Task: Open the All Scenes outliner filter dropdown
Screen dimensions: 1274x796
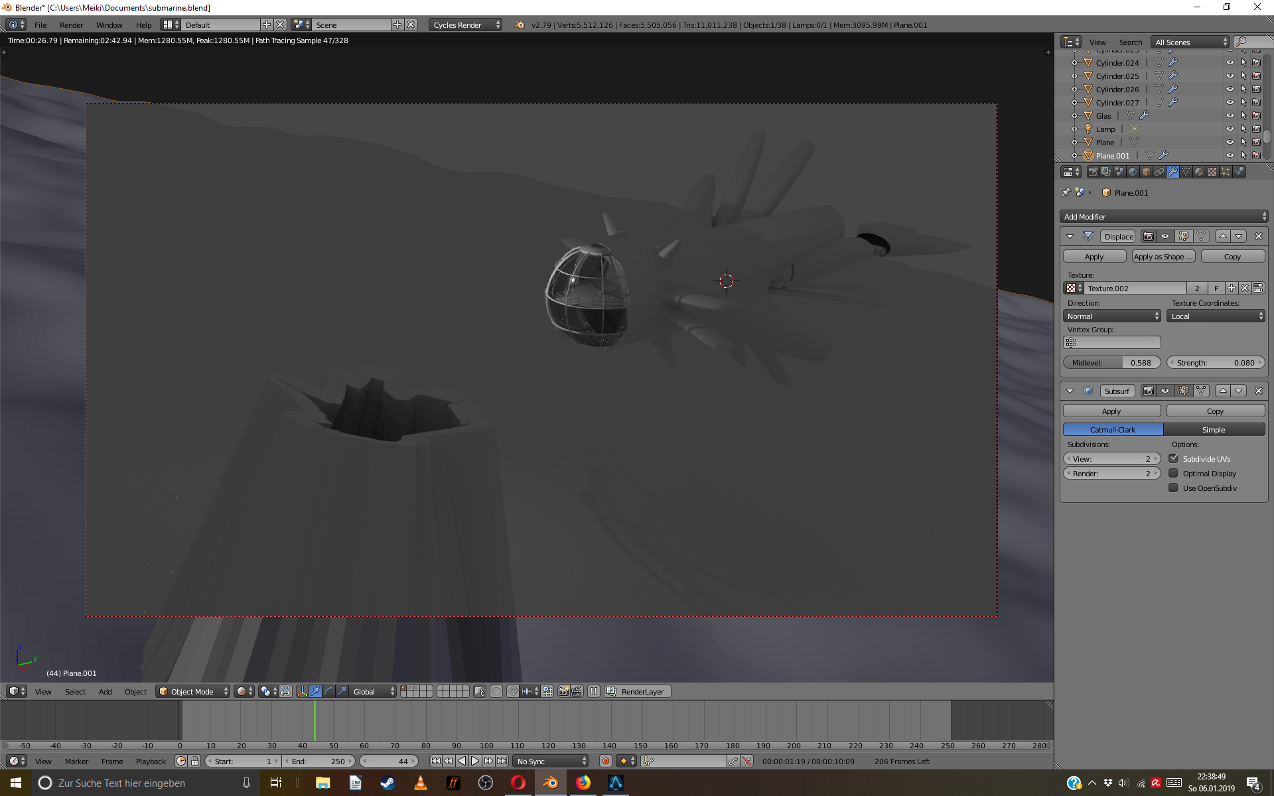Action: tap(1190, 42)
